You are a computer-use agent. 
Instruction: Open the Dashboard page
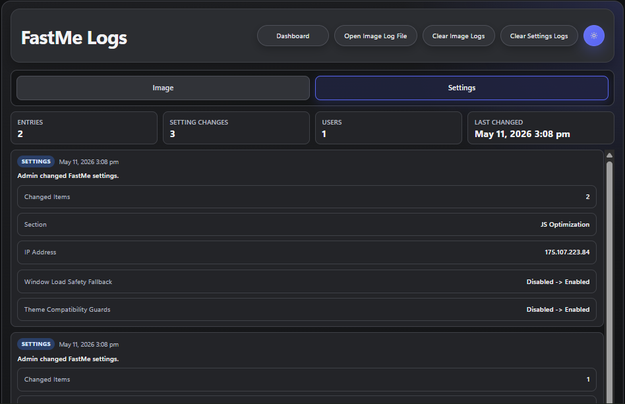(x=293, y=36)
